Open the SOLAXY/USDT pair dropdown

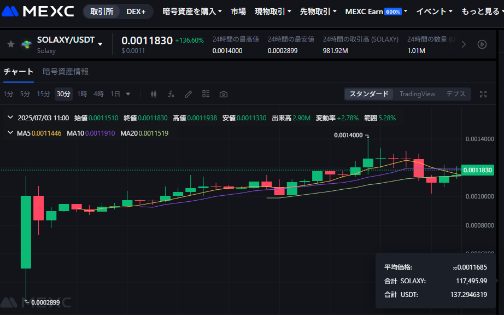click(100, 44)
